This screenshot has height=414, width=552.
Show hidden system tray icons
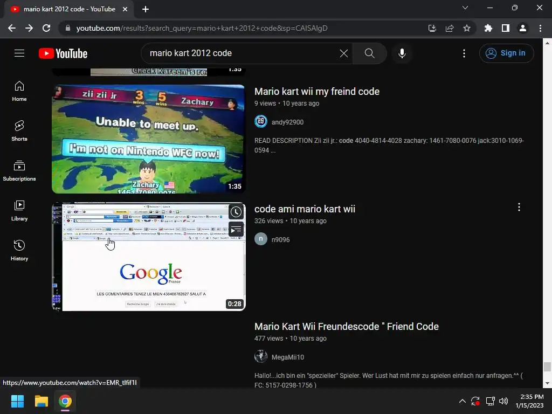click(x=462, y=401)
